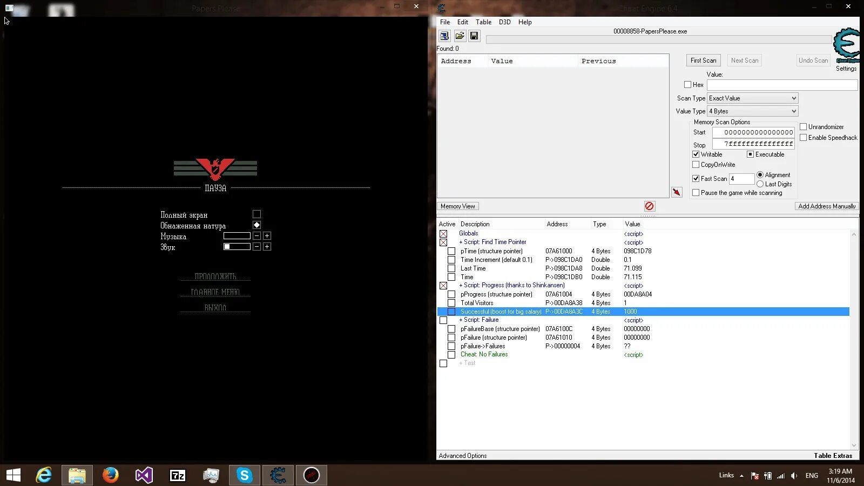This screenshot has width=864, height=486.
Task: Open File Explorer from taskbar
Action: pos(77,475)
